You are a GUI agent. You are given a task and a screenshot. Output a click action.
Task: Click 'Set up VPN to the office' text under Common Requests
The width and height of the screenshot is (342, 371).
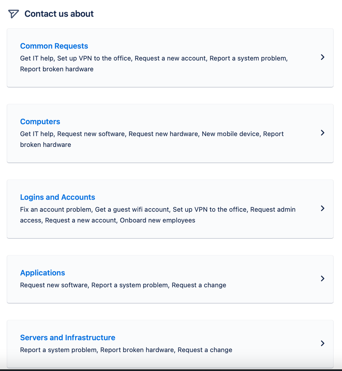[94, 58]
